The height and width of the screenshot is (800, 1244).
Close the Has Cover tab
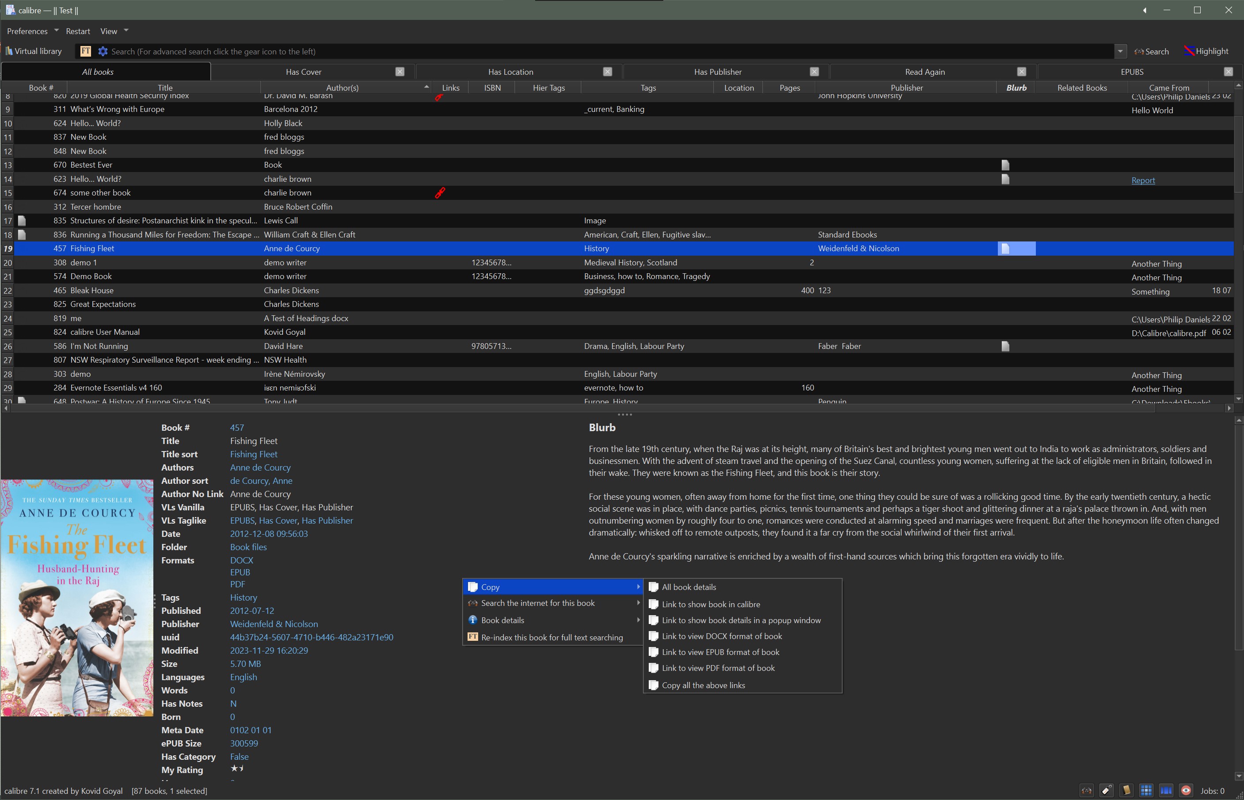399,72
